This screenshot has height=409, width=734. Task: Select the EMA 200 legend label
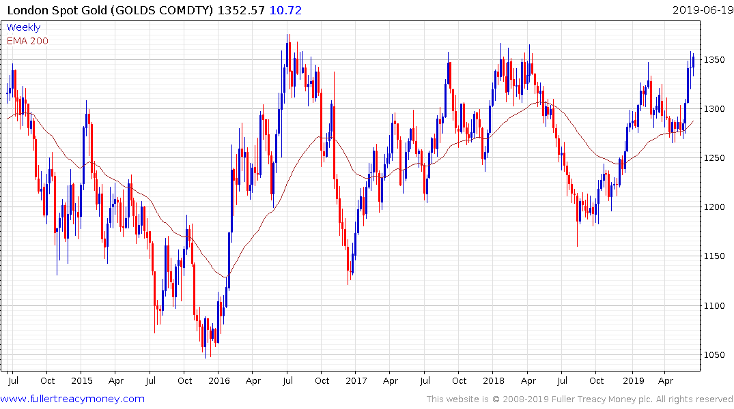27,41
